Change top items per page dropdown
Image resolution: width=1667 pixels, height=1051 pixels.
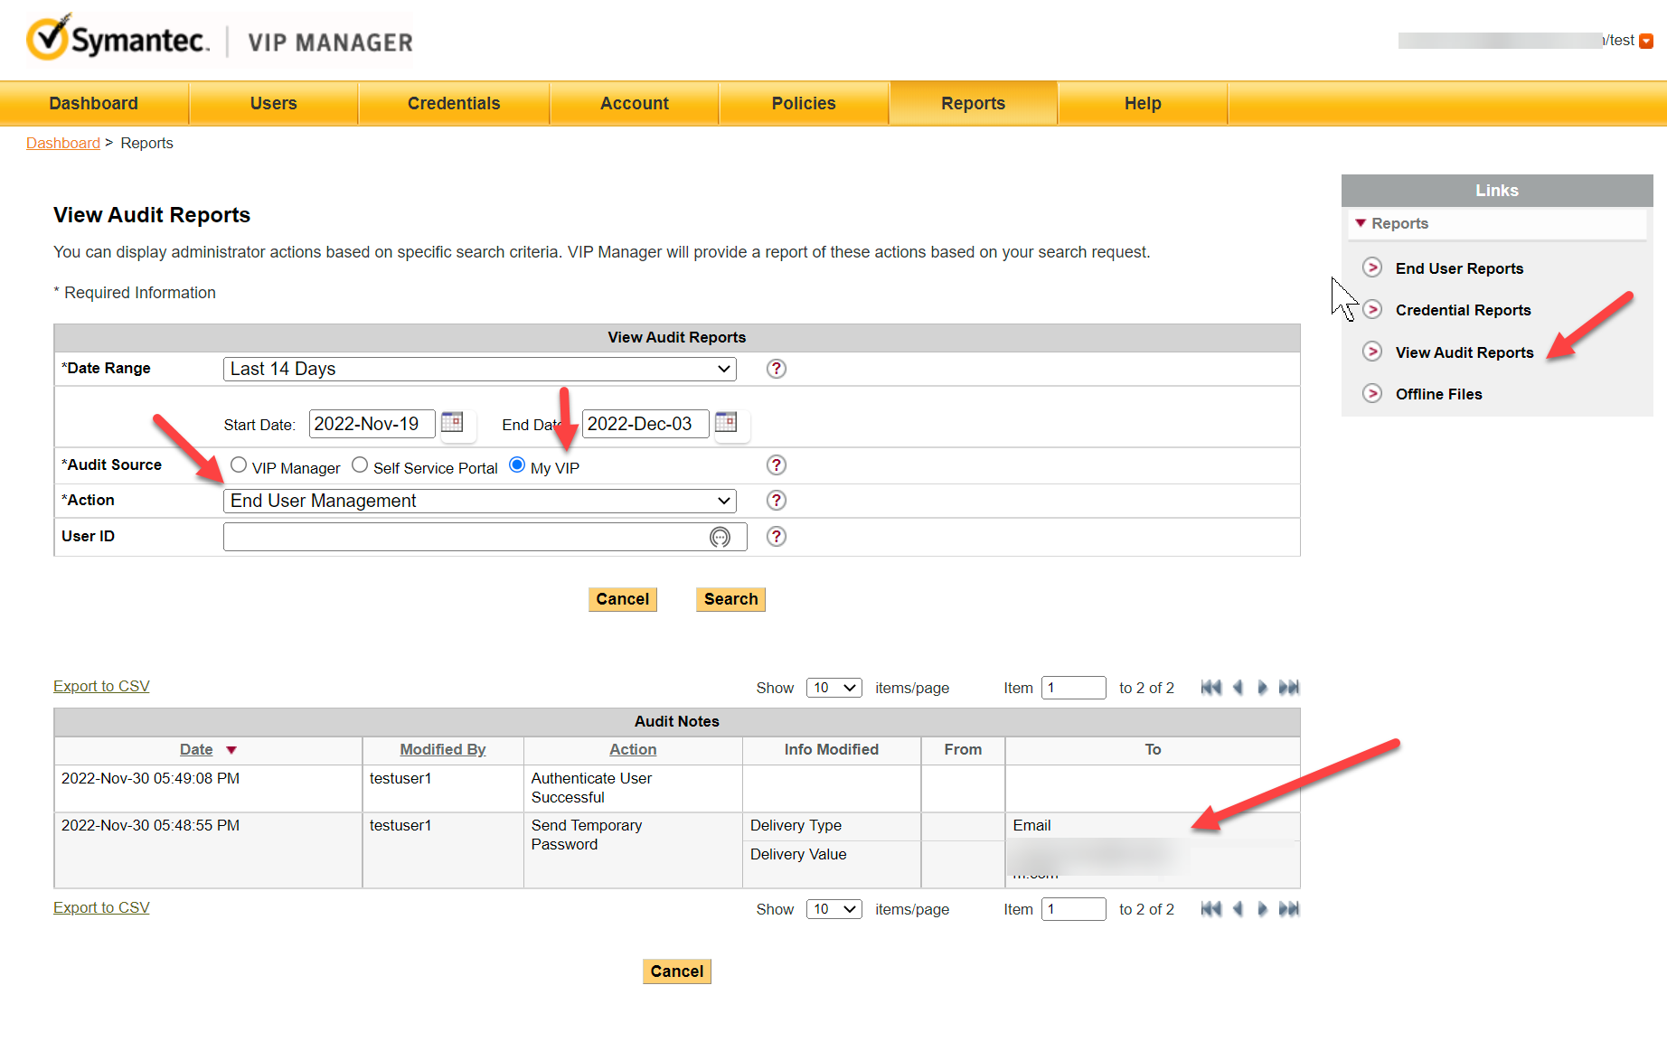(x=833, y=688)
